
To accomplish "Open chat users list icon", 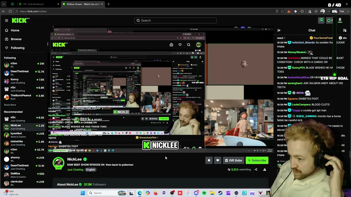I will point(345,30).
